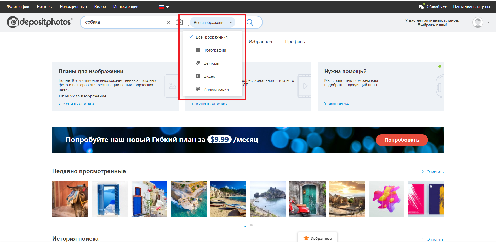496x242 pixels.
Task: Open 'Векторы' in the top navigation bar
Action: click(45, 7)
